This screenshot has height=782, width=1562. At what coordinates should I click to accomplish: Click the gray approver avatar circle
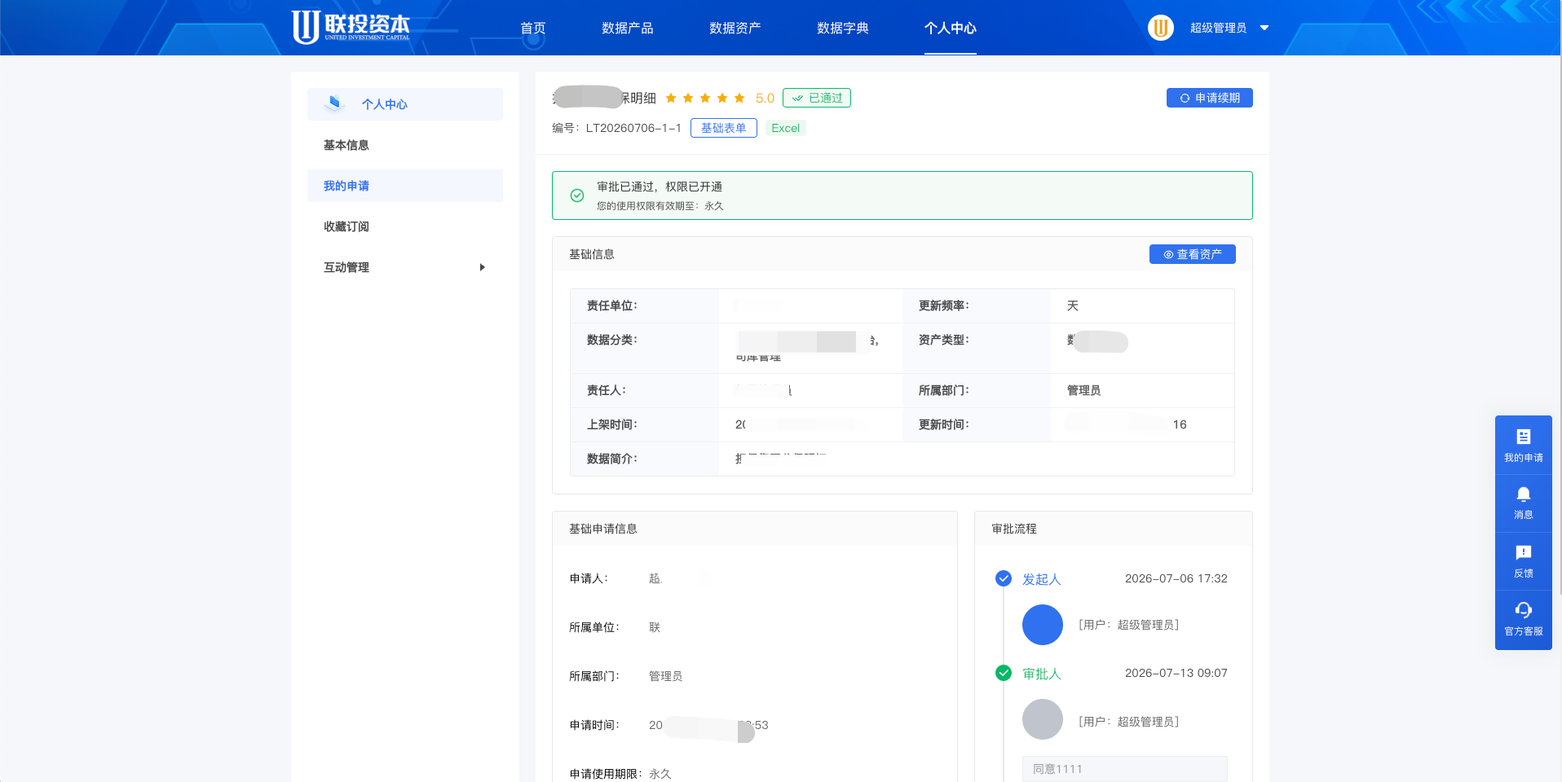(1043, 719)
